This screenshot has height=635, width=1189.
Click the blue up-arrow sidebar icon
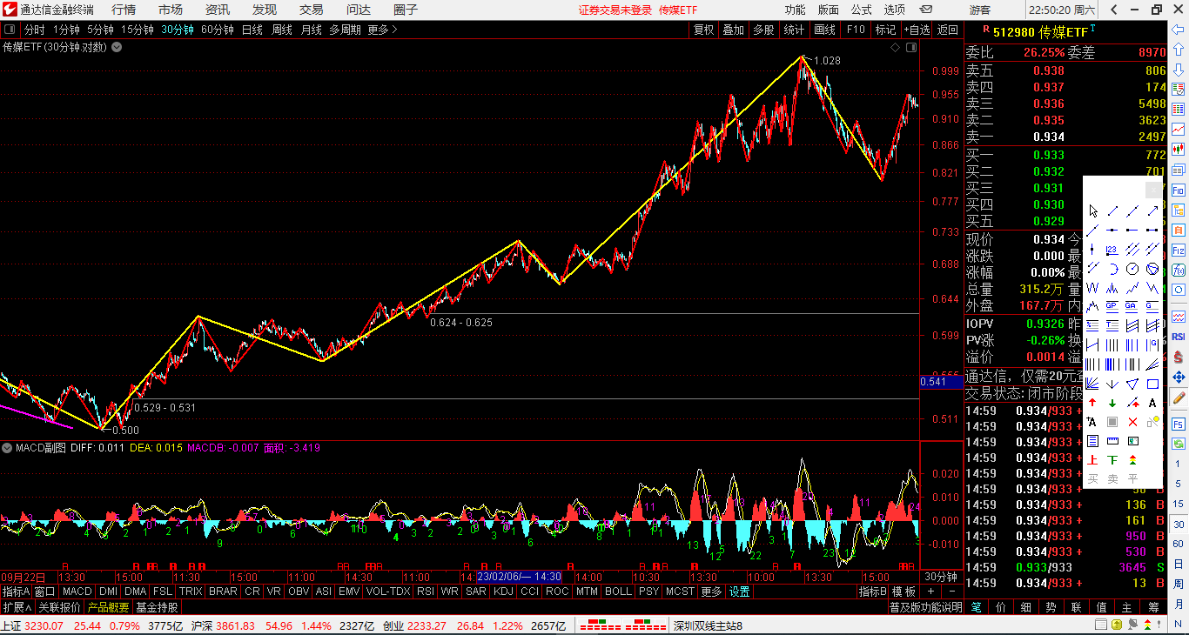tap(1179, 50)
